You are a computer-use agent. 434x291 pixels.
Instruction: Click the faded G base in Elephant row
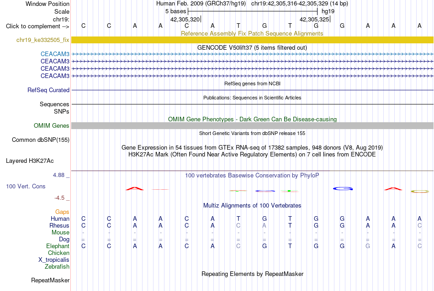click(x=368, y=246)
